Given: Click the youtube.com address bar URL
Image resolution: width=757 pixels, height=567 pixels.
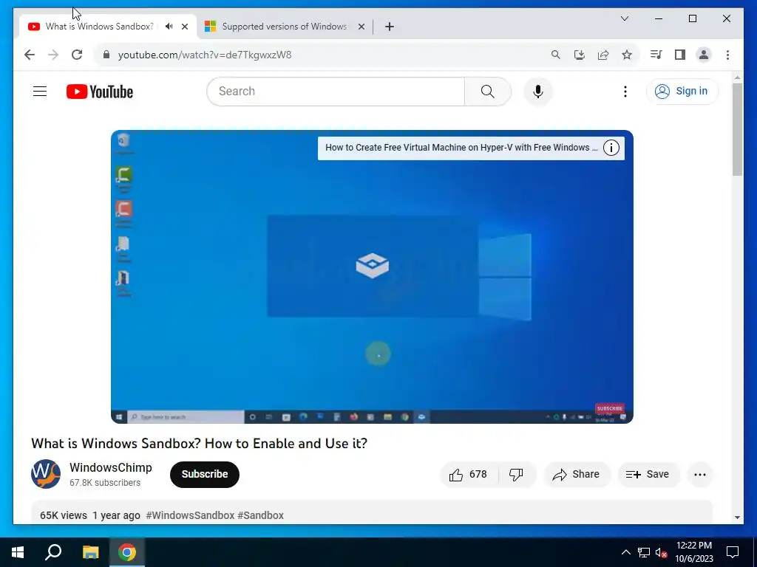Looking at the screenshot, I should click(x=205, y=55).
